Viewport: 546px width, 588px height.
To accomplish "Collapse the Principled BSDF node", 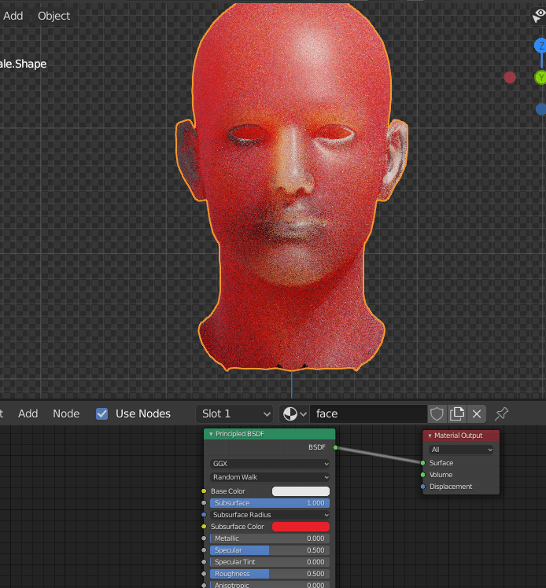I will coord(211,434).
